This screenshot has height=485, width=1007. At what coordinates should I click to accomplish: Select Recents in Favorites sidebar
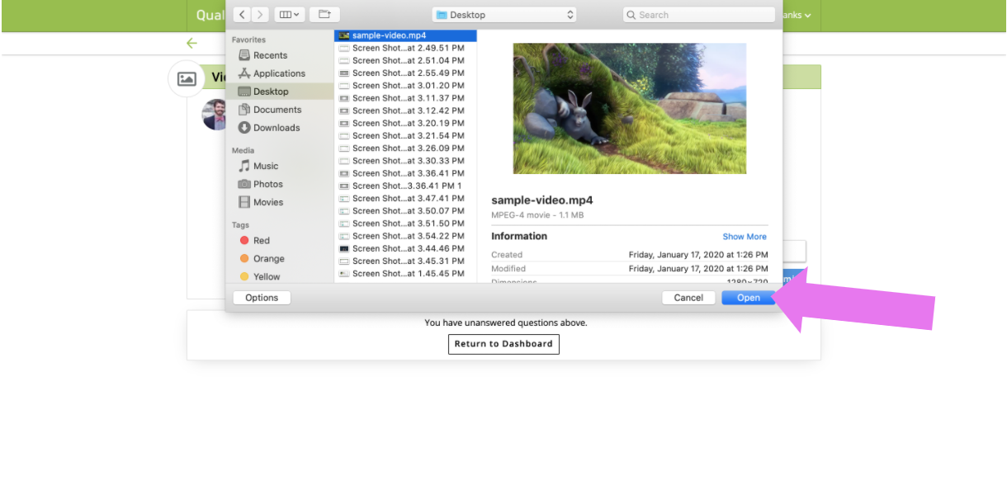coord(270,55)
